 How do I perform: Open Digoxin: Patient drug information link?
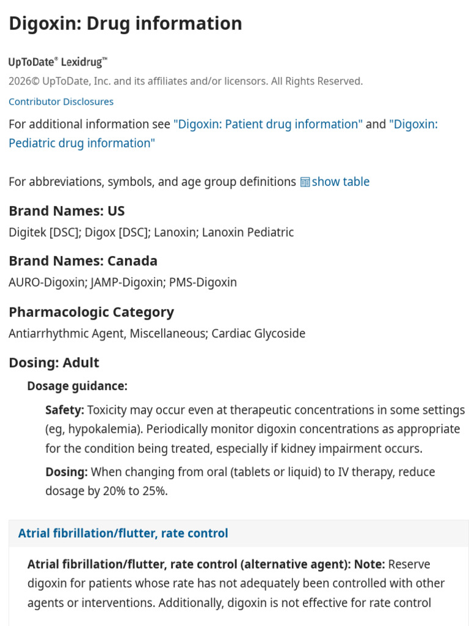click(x=268, y=124)
